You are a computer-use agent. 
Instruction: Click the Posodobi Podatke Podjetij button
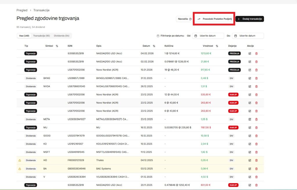click(214, 19)
